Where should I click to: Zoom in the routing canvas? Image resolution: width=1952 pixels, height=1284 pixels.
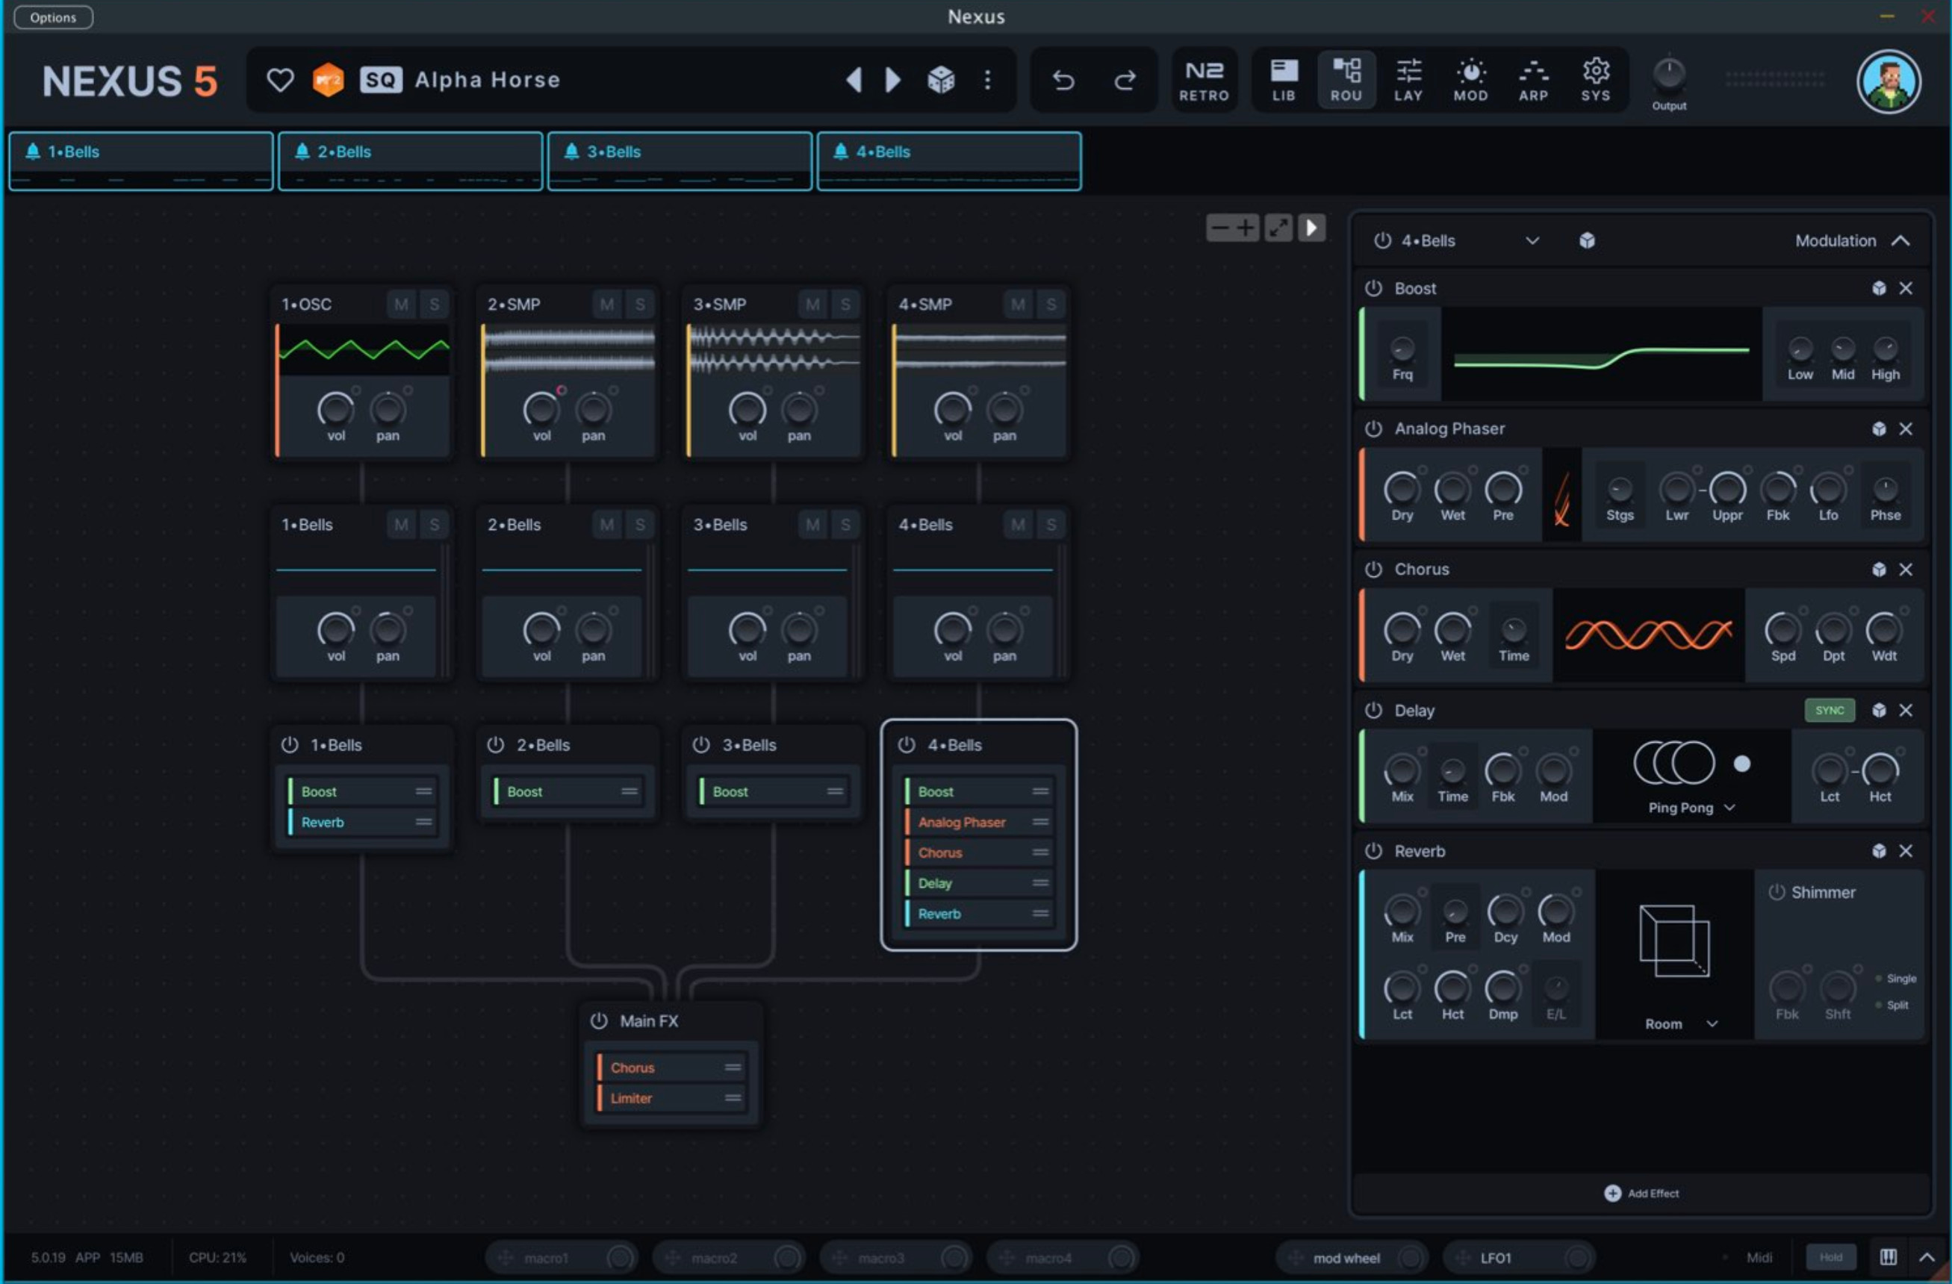1245,227
